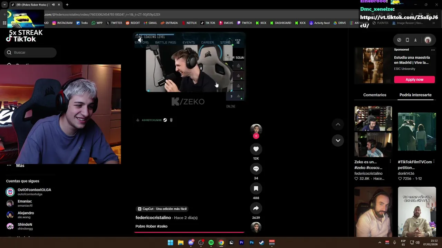Open the EMOJIS bookmark
Screen dimensions: 442x248
point(226,23)
